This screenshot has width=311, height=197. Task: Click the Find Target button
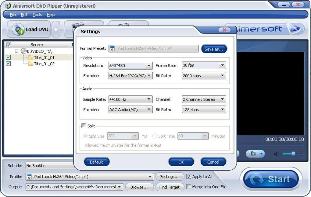[169, 187]
